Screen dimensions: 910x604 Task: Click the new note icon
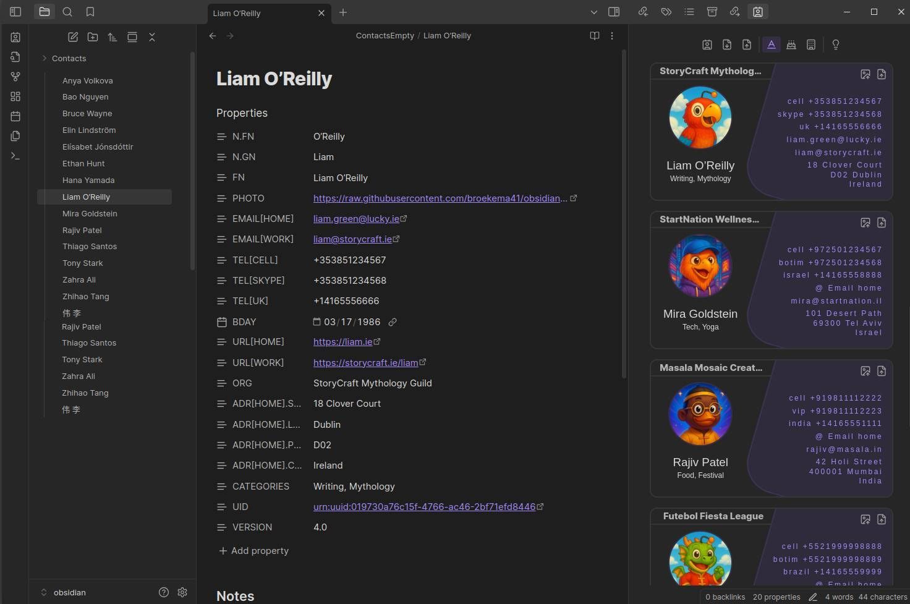pos(73,37)
